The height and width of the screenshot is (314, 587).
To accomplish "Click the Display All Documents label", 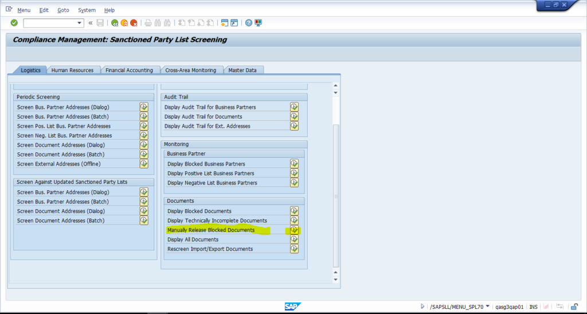I will (193, 240).
